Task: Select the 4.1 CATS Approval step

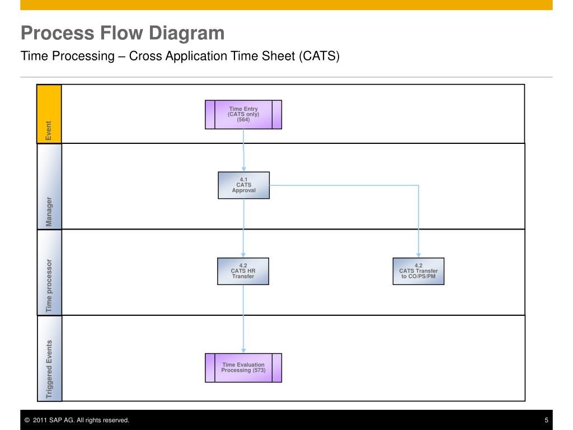Action: (x=244, y=185)
